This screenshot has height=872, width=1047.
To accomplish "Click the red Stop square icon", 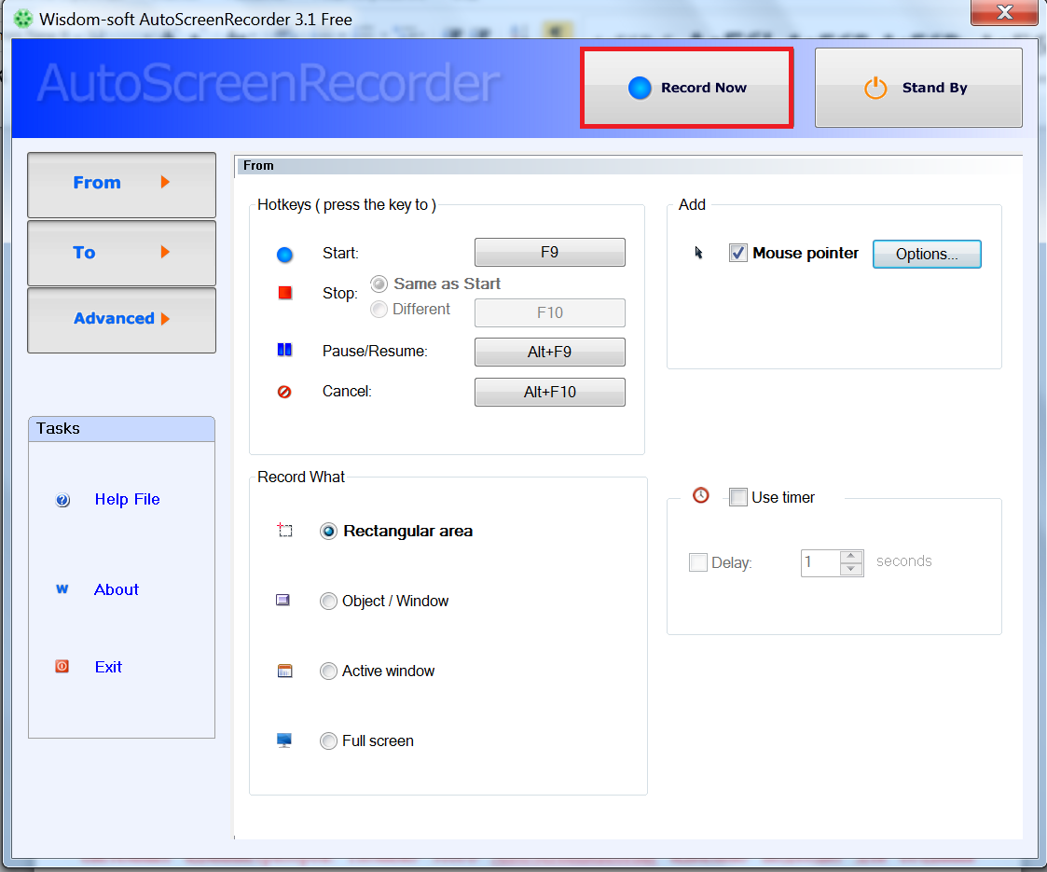I will [x=285, y=293].
